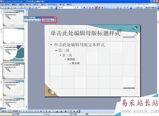Open the Help (帮助) menu
The width and height of the screenshot is (159, 116).
coord(69,4)
